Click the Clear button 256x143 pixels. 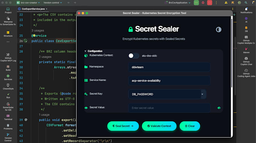click(190, 126)
